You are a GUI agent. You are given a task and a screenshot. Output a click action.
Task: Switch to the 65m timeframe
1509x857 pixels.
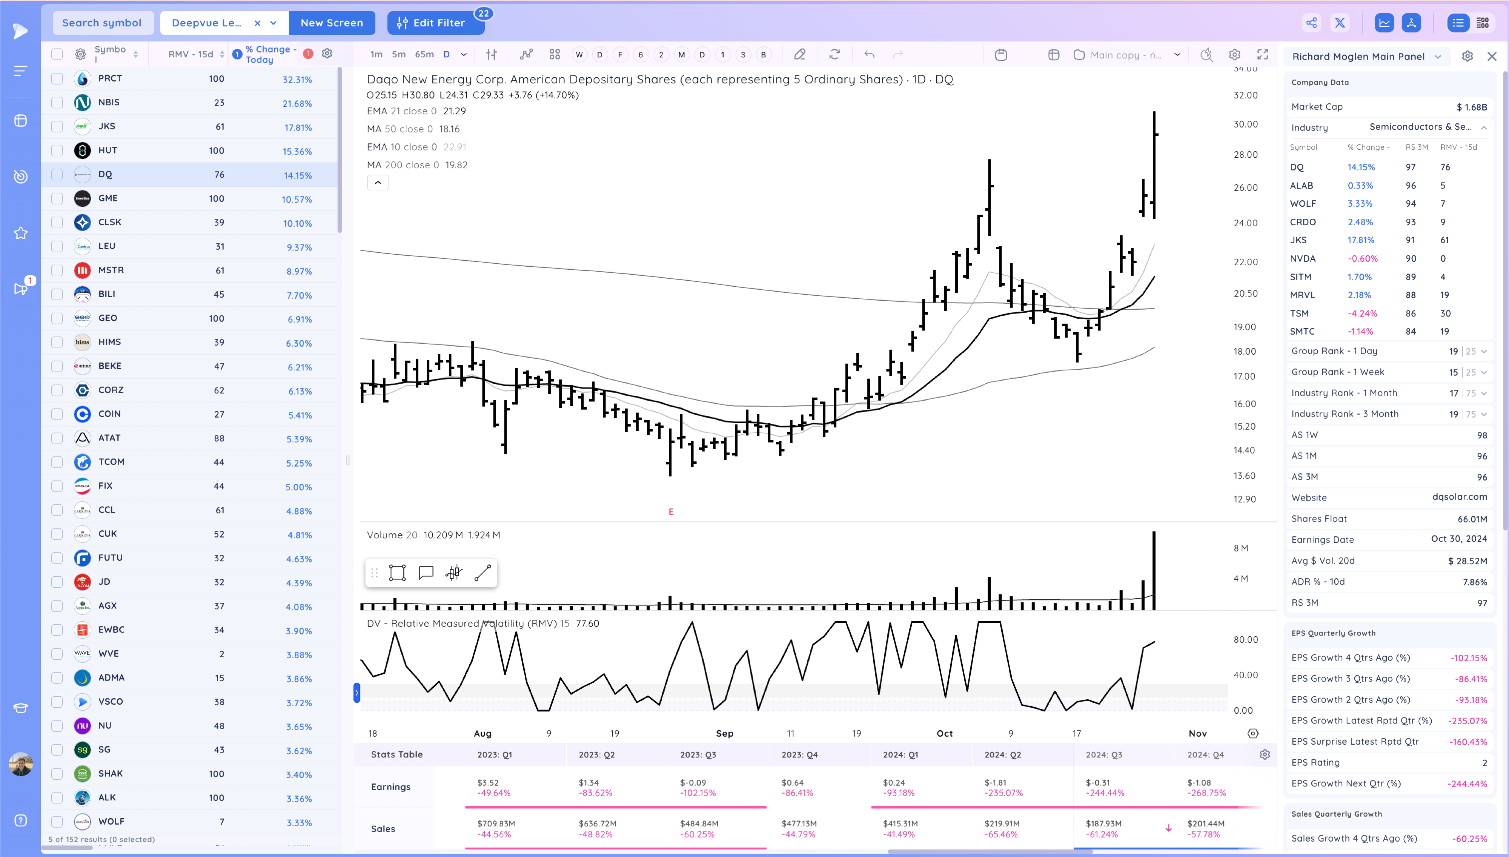pyautogui.click(x=424, y=55)
